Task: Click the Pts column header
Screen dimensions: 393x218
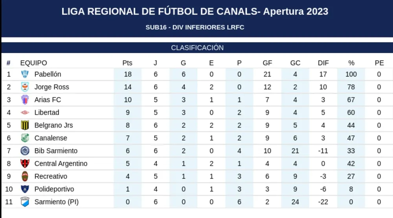Action: 127,63
